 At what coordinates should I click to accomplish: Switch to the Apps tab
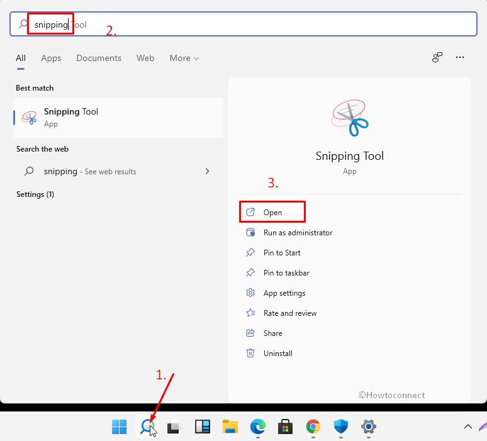pyautogui.click(x=51, y=58)
